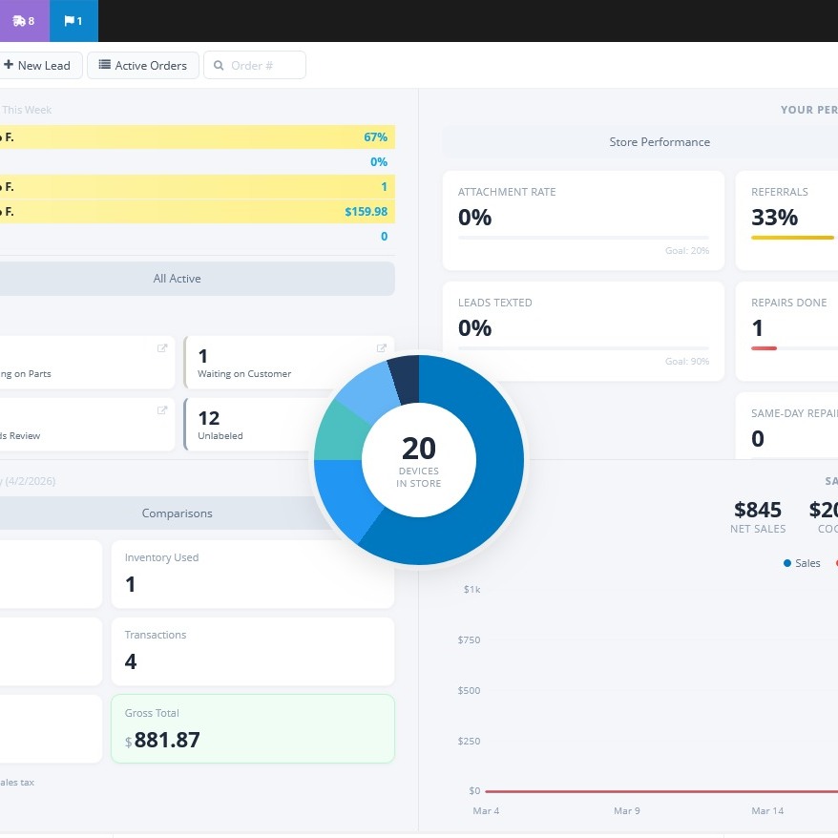
Task: Click the external link icon on Waiting on Parts
Action: pos(162,348)
